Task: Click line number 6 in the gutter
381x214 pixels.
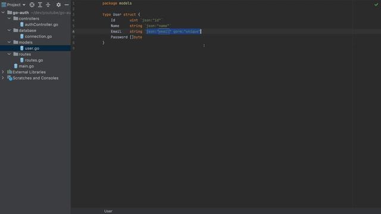Action: (73, 32)
